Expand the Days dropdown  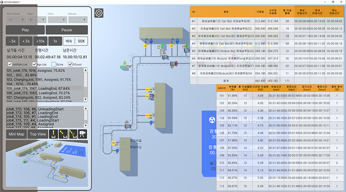coord(36,20)
